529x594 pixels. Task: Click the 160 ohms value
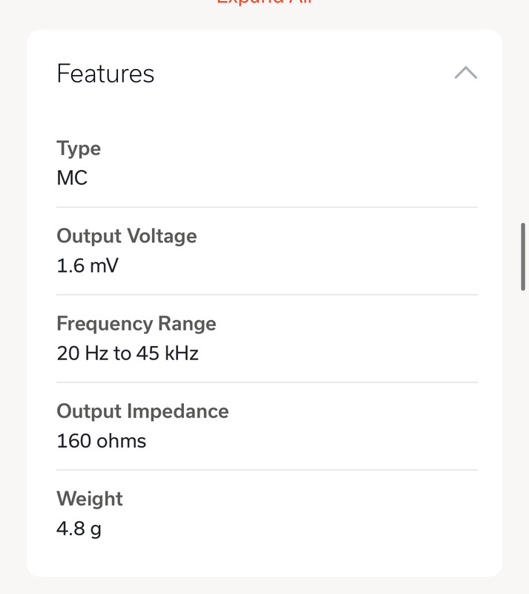[x=102, y=441]
